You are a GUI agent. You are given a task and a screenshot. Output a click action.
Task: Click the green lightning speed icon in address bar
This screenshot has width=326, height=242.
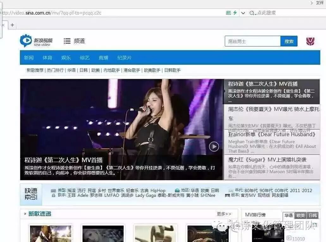pos(235,13)
